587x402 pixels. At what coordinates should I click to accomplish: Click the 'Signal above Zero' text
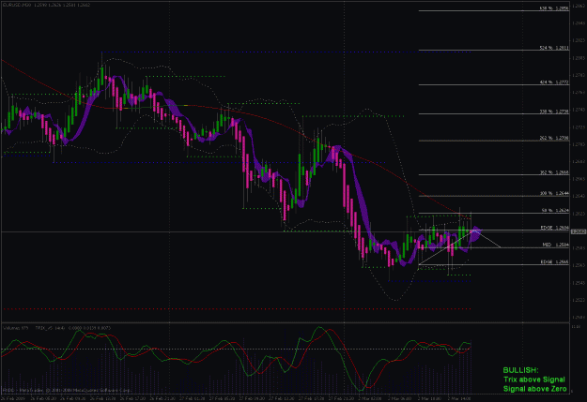(534, 389)
